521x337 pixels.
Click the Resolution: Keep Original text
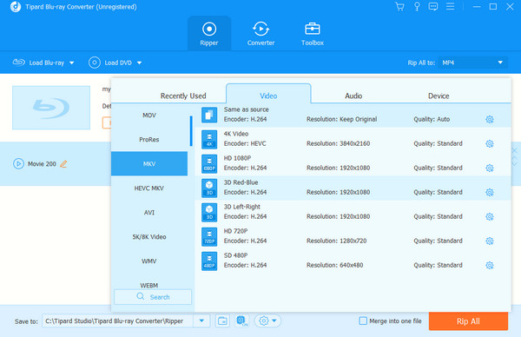tap(341, 119)
